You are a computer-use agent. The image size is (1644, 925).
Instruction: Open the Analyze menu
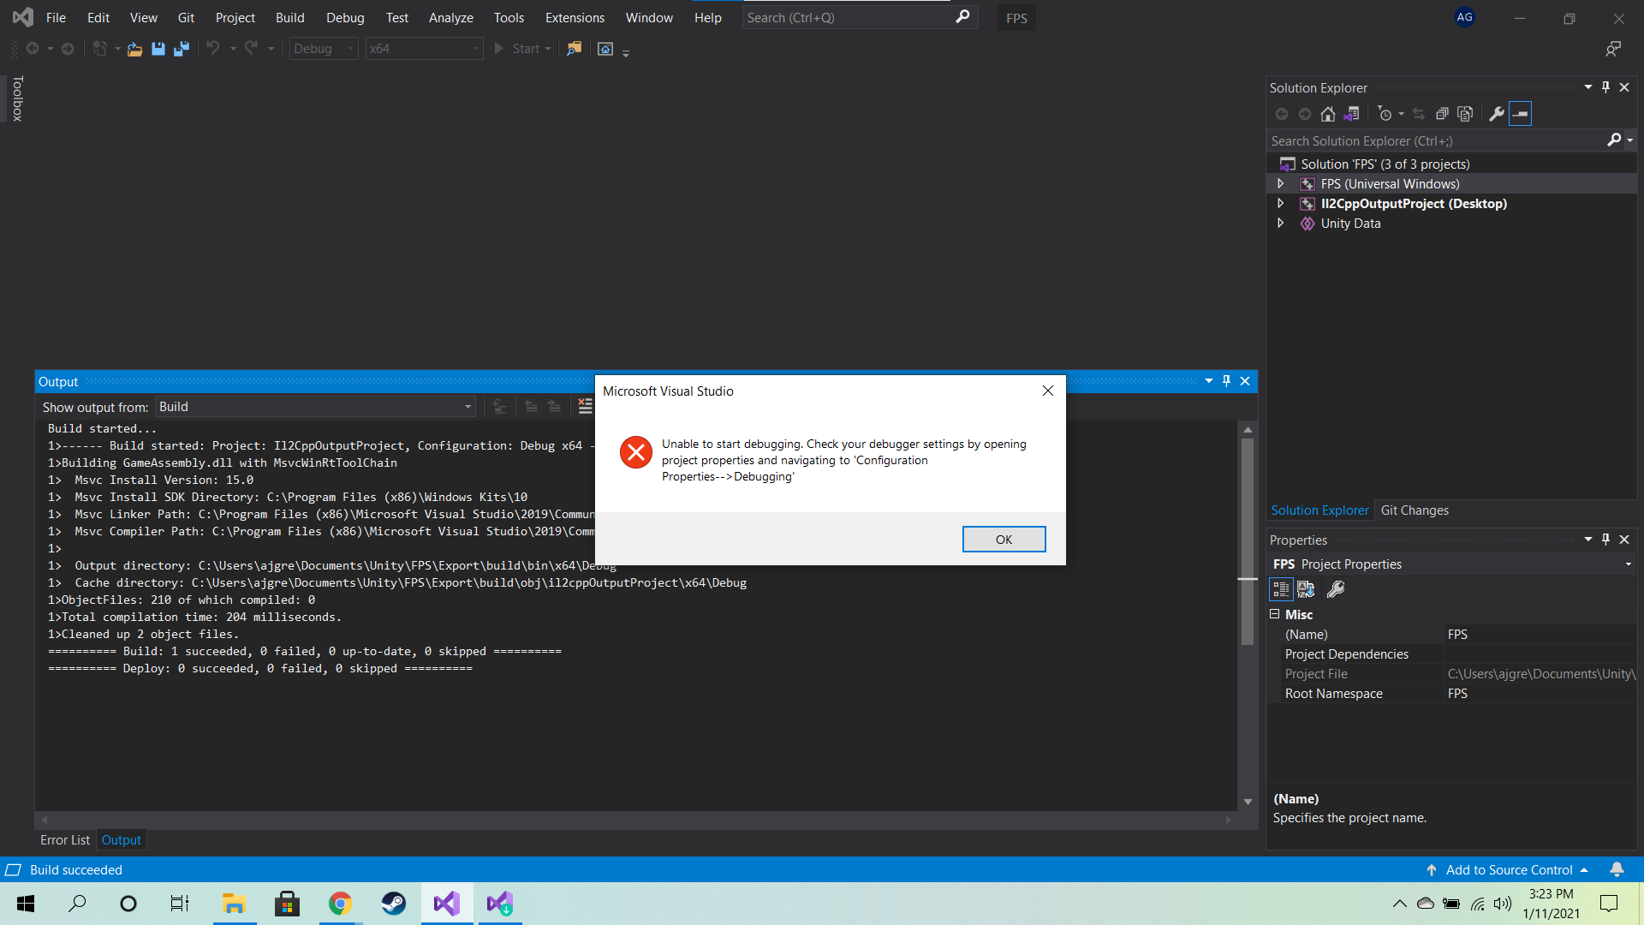[450, 17]
